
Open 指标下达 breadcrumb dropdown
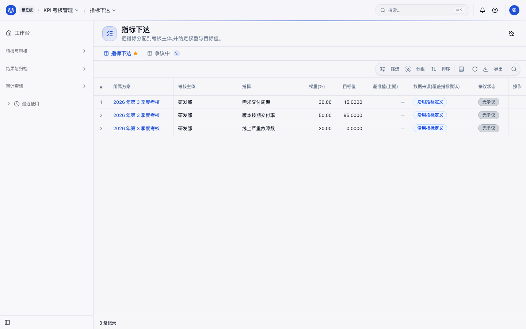click(103, 10)
